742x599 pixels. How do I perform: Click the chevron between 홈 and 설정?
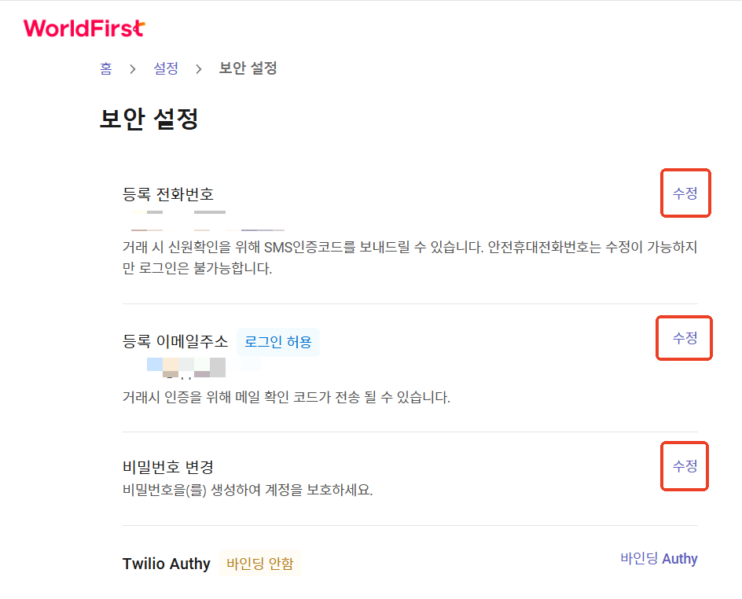[x=133, y=69]
